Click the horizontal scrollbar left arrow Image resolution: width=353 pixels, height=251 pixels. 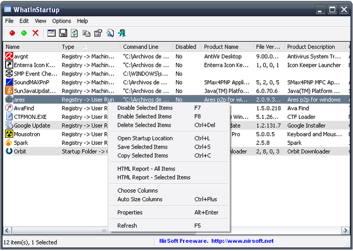(8, 231)
